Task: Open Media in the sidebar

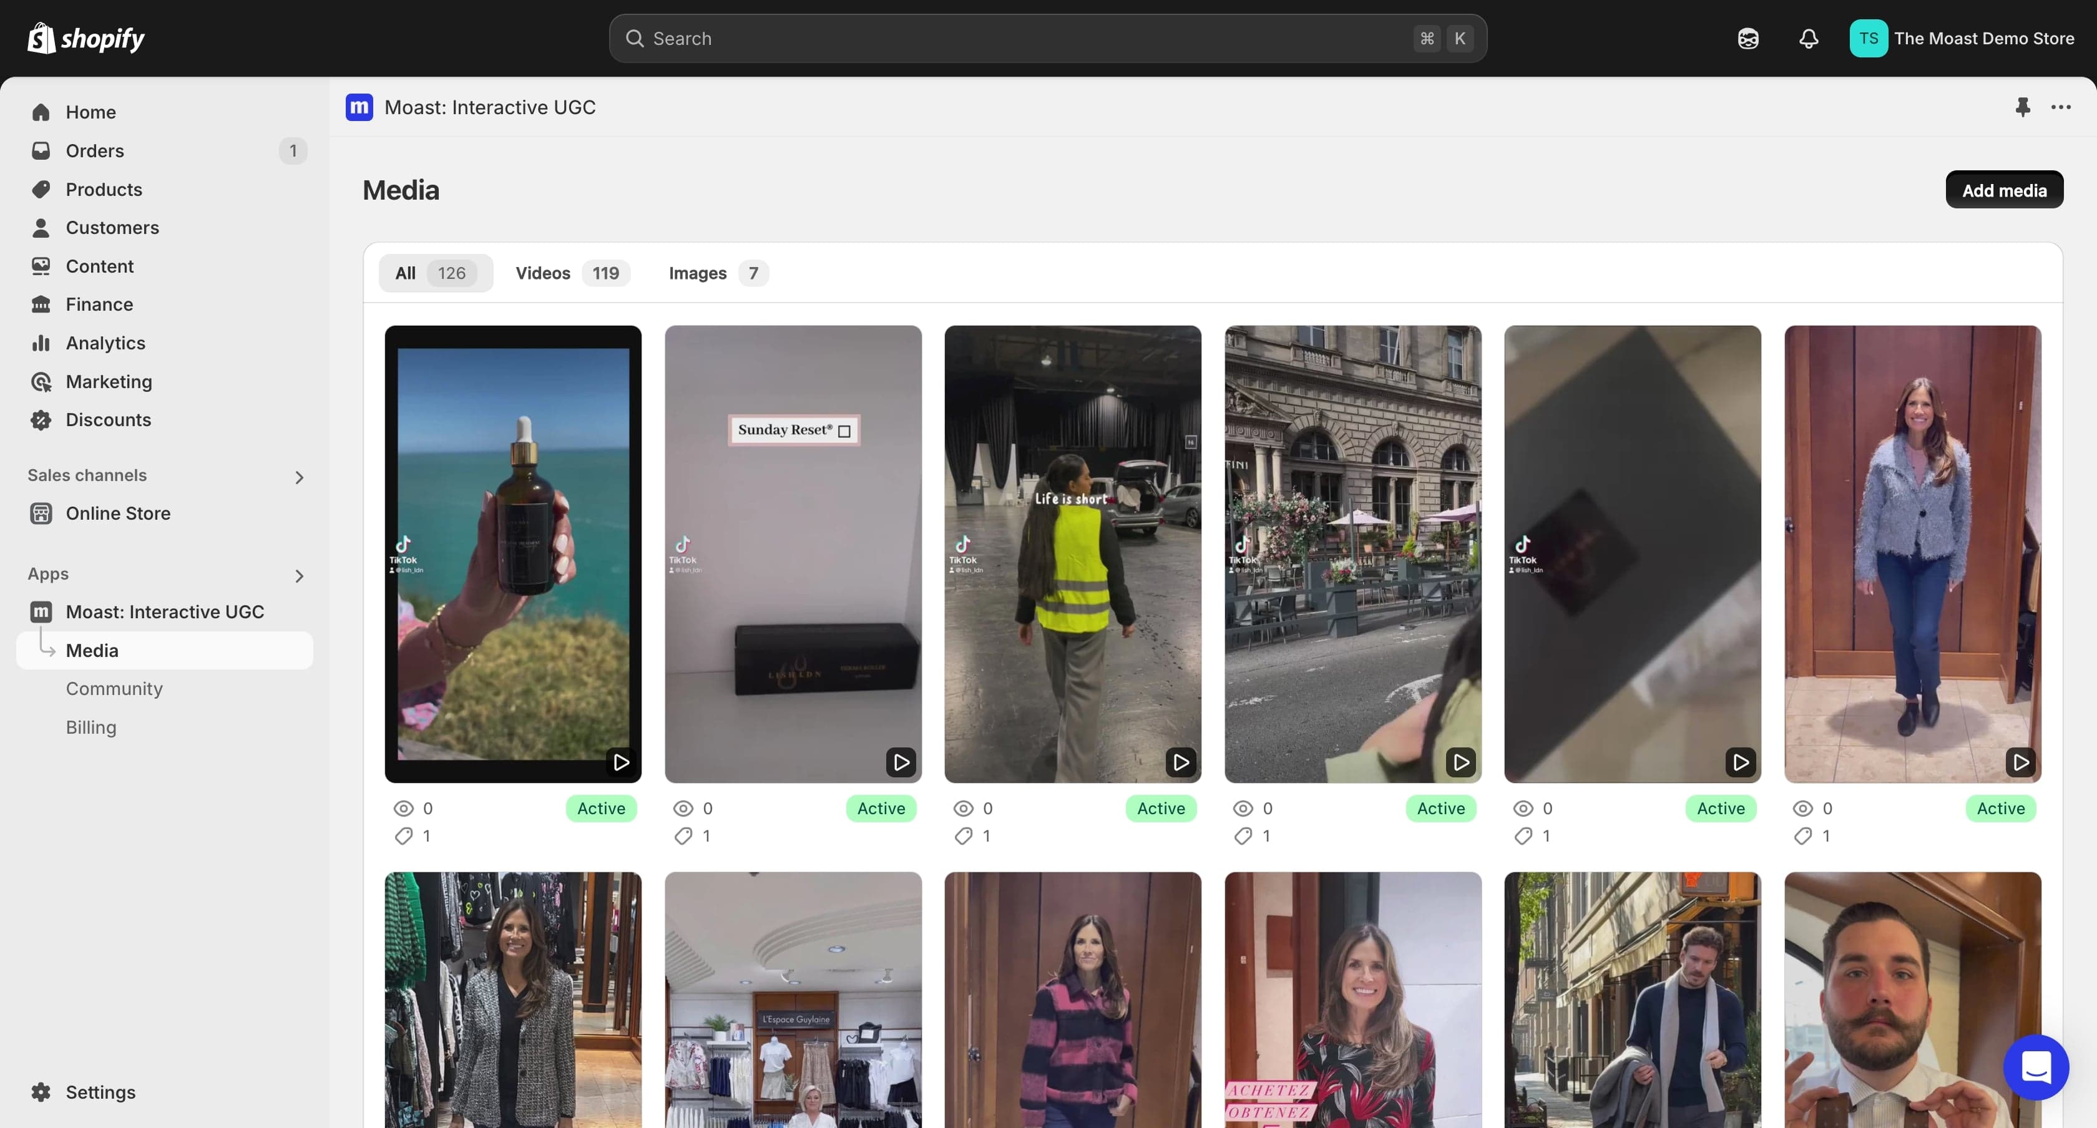Action: pyautogui.click(x=164, y=650)
